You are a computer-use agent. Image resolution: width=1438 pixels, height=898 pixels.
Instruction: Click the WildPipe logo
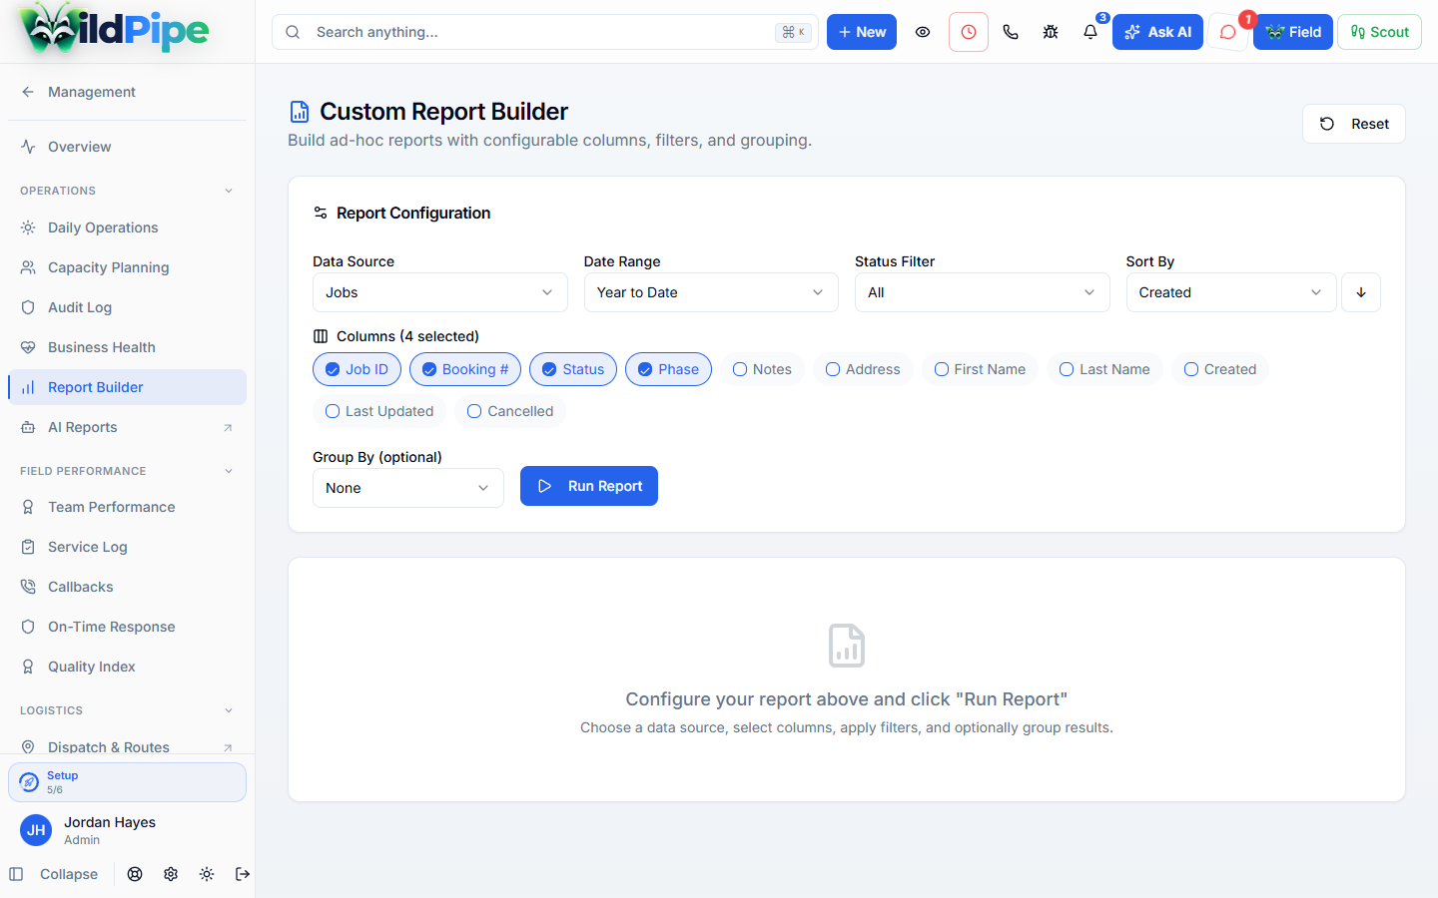[114, 30]
